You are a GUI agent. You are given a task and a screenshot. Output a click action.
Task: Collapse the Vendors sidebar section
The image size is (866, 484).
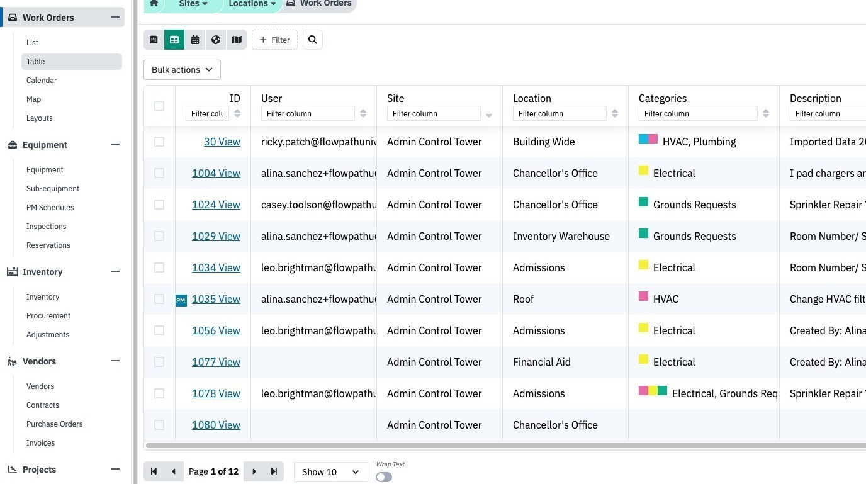pyautogui.click(x=115, y=361)
